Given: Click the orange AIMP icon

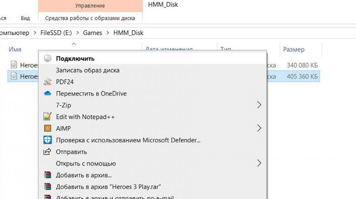Looking at the screenshot, I should [x=48, y=128].
